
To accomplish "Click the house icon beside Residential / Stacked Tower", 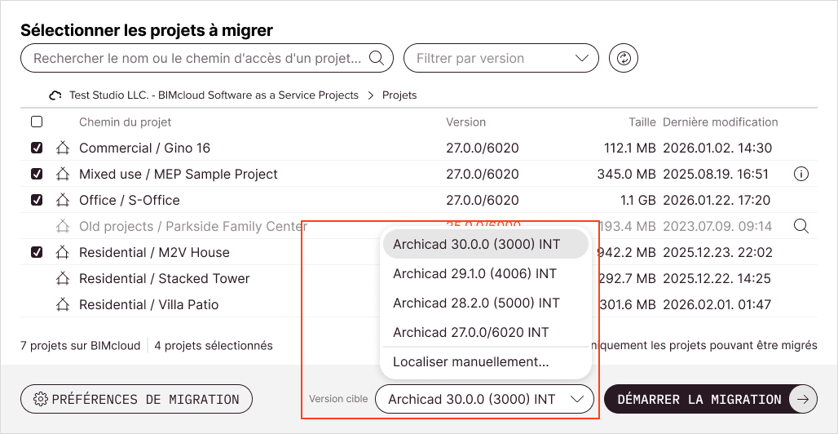I will pyautogui.click(x=63, y=278).
